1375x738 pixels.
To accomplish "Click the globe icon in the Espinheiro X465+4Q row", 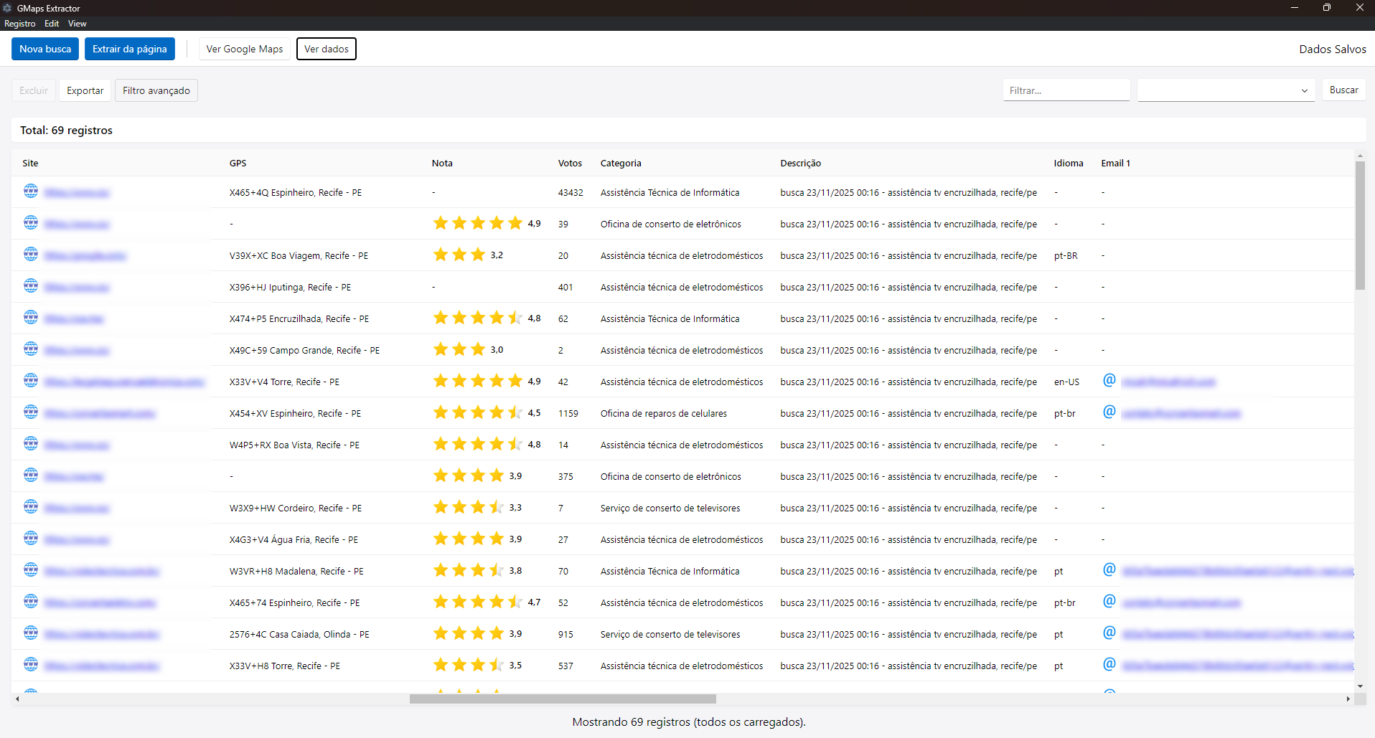I will click(x=31, y=191).
